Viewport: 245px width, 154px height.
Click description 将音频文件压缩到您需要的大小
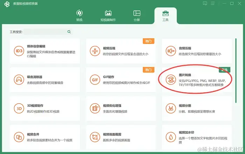pos(200,54)
